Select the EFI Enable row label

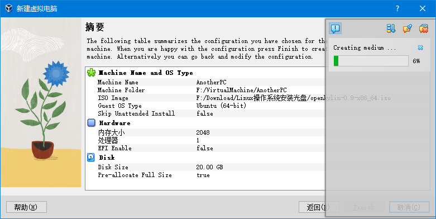(114, 147)
